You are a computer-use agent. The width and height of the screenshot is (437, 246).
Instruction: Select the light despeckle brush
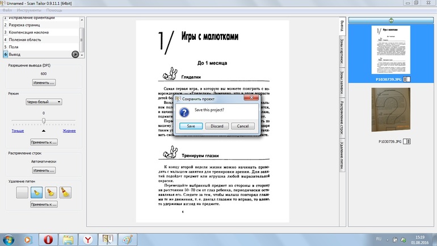(x=36, y=192)
